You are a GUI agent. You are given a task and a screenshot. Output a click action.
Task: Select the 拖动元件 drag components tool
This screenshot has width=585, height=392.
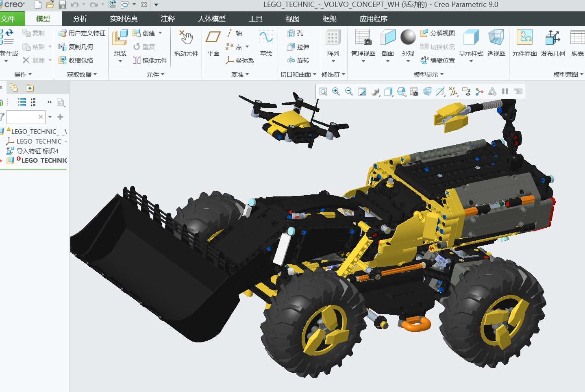point(186,43)
